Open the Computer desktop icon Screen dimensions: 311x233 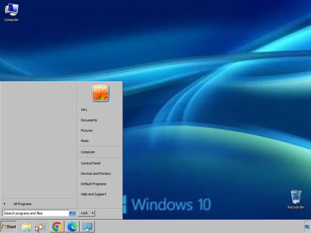coord(12,12)
